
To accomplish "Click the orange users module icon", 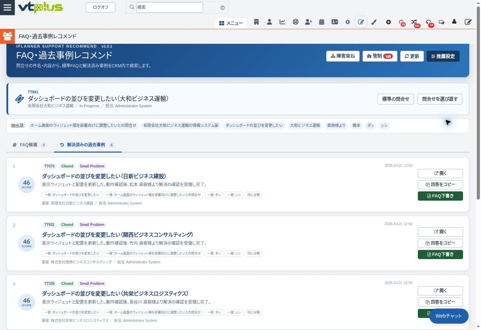I will [x=7, y=36].
